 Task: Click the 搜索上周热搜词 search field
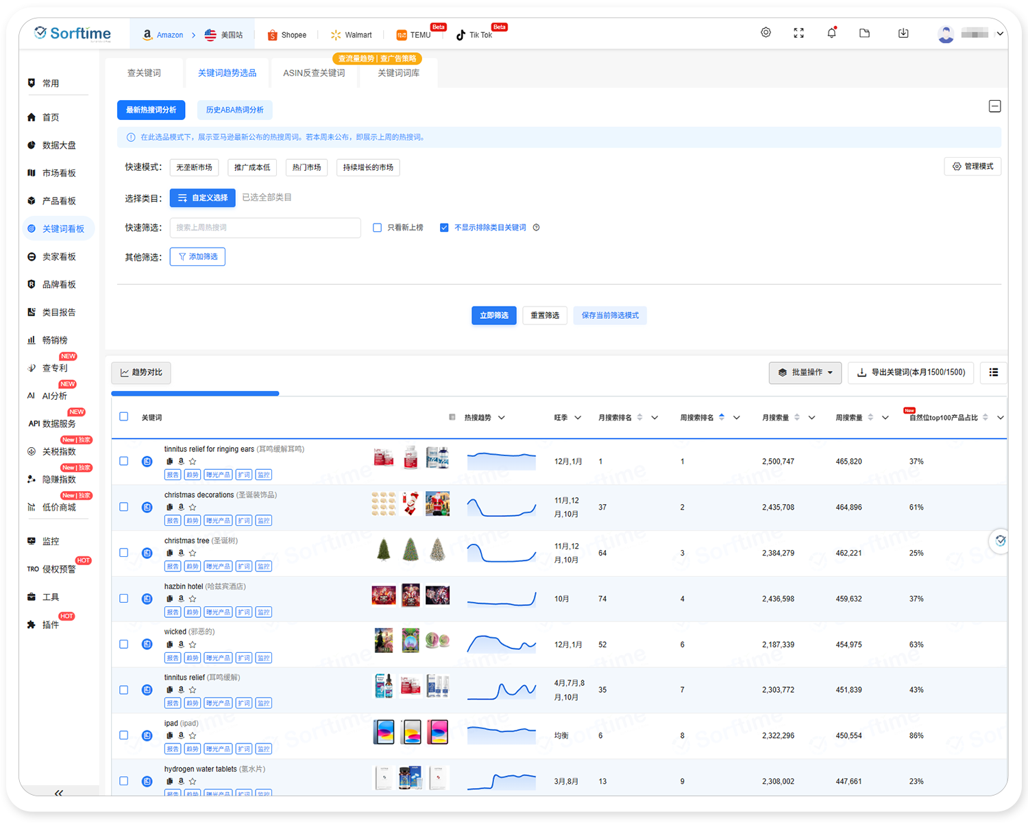[265, 228]
